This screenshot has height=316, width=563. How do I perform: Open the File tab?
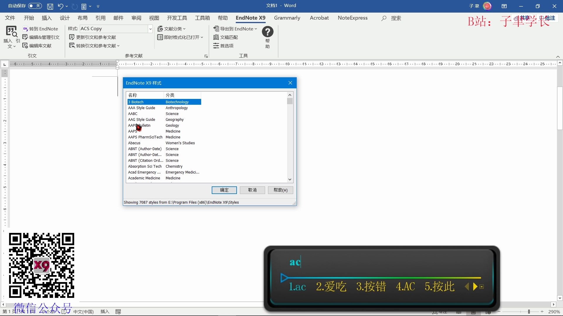(10, 18)
